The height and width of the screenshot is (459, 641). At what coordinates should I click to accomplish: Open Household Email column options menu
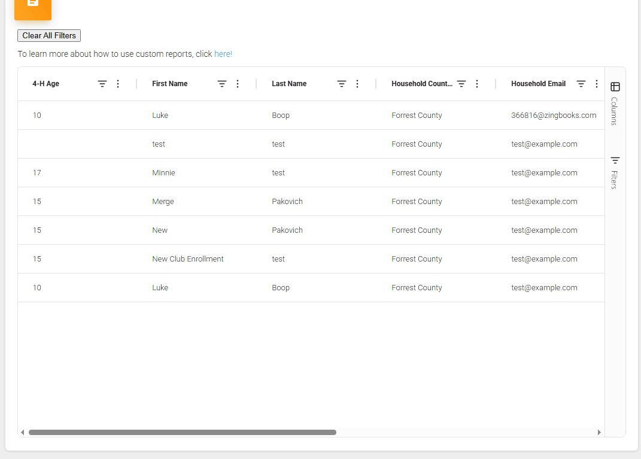(x=597, y=84)
